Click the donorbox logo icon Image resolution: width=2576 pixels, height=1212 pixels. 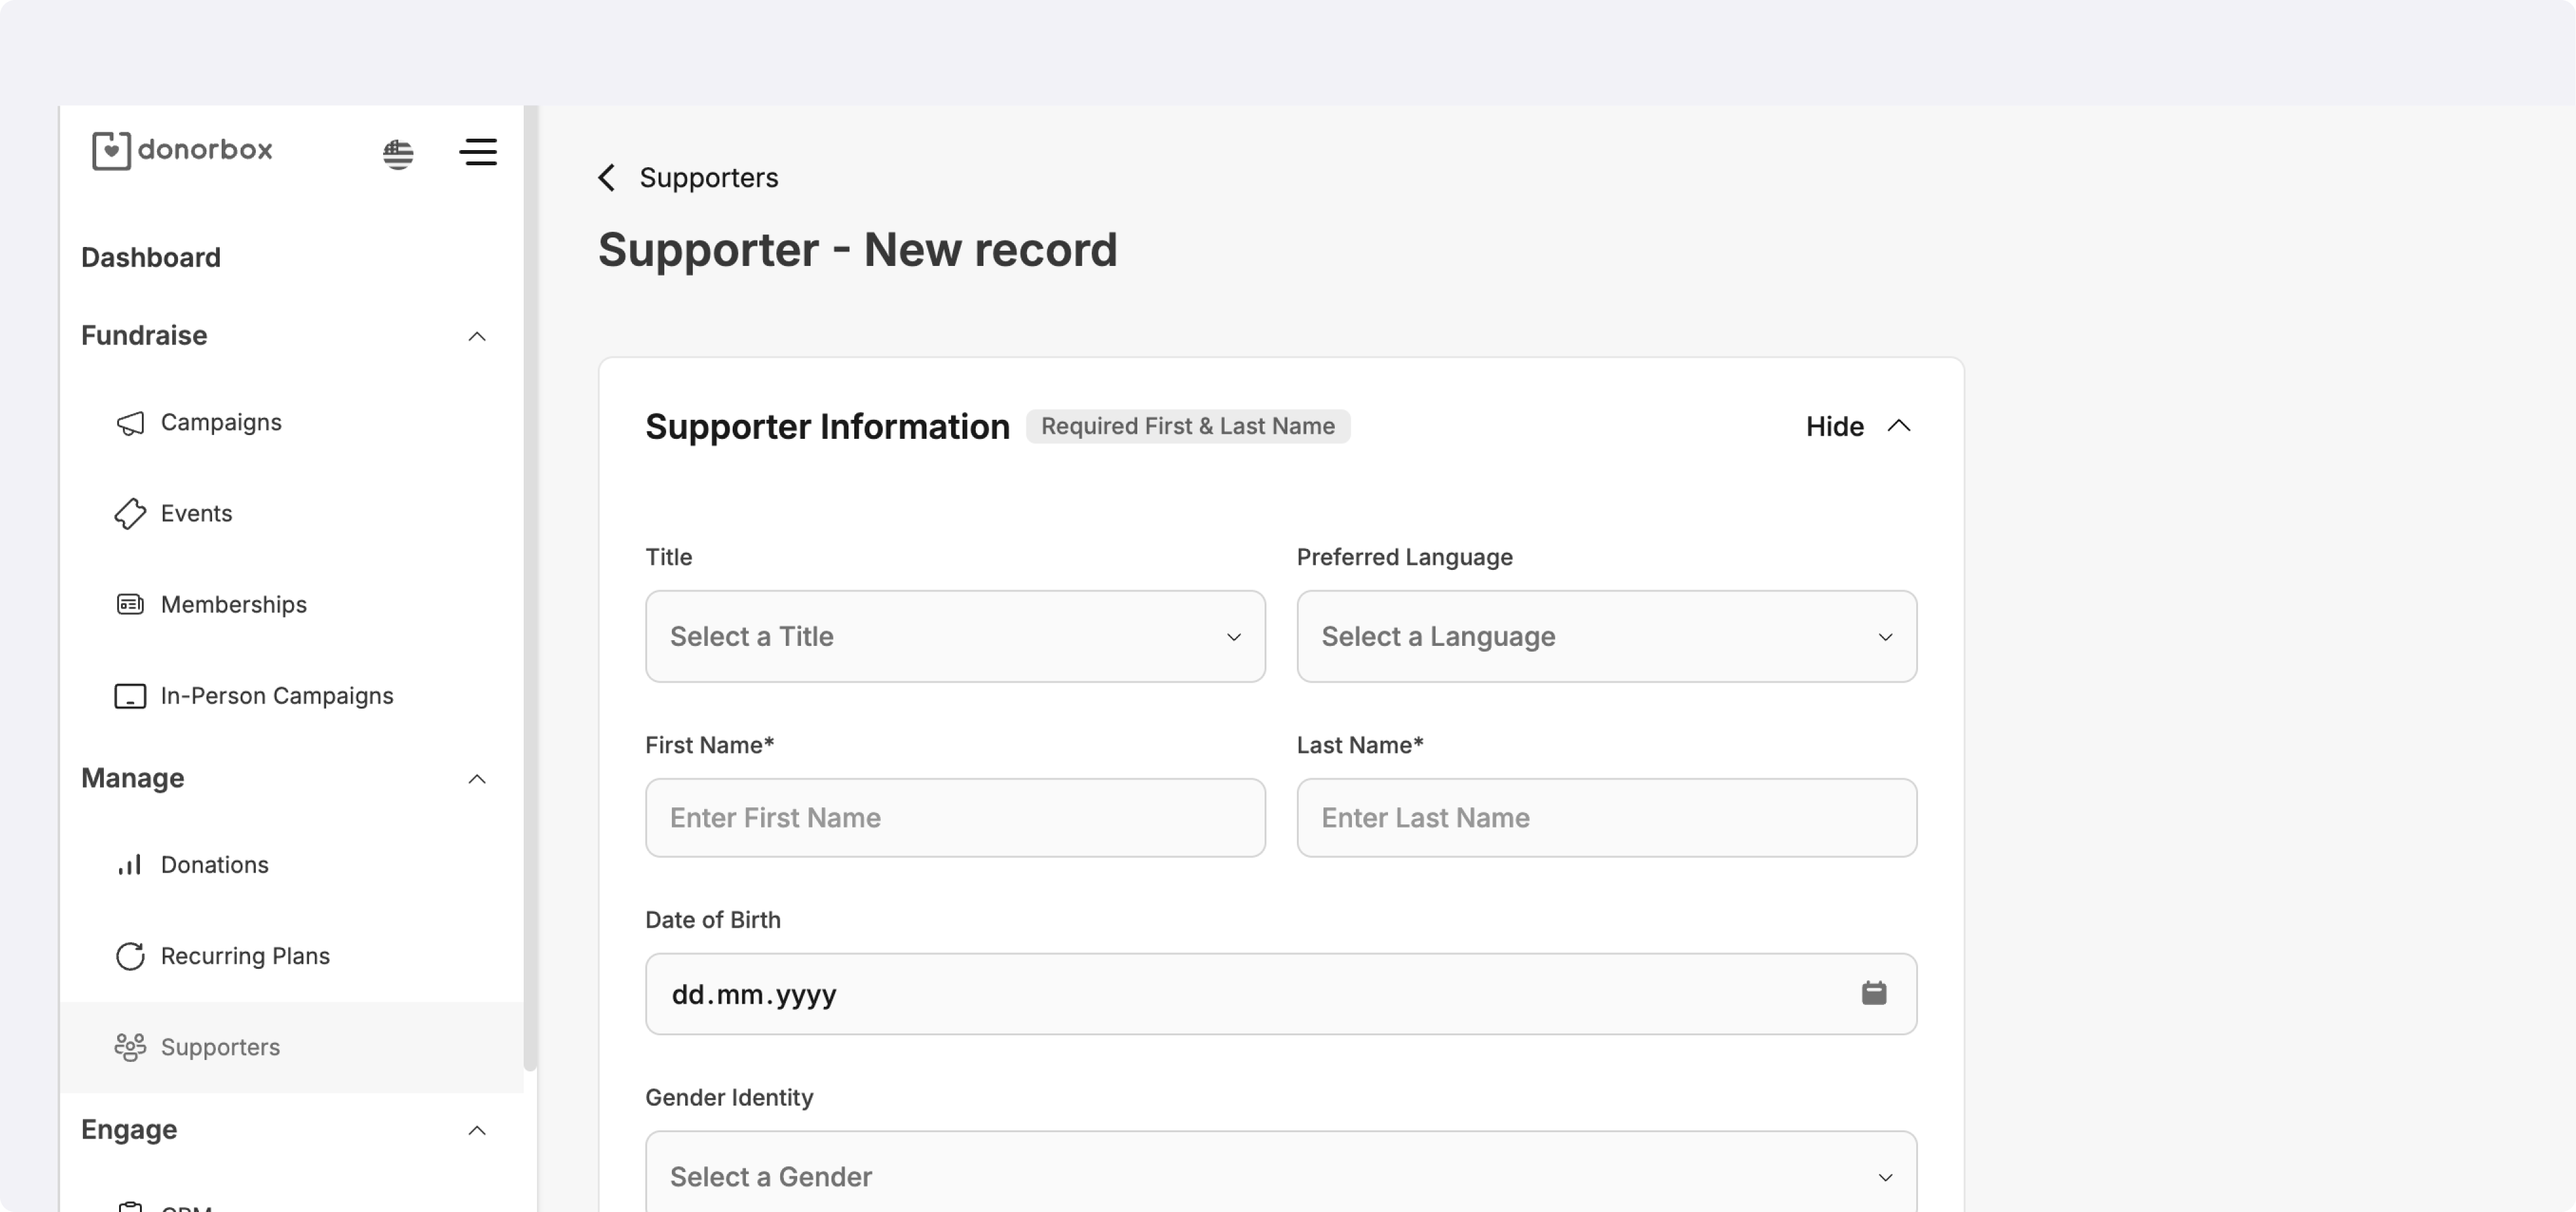[111, 151]
